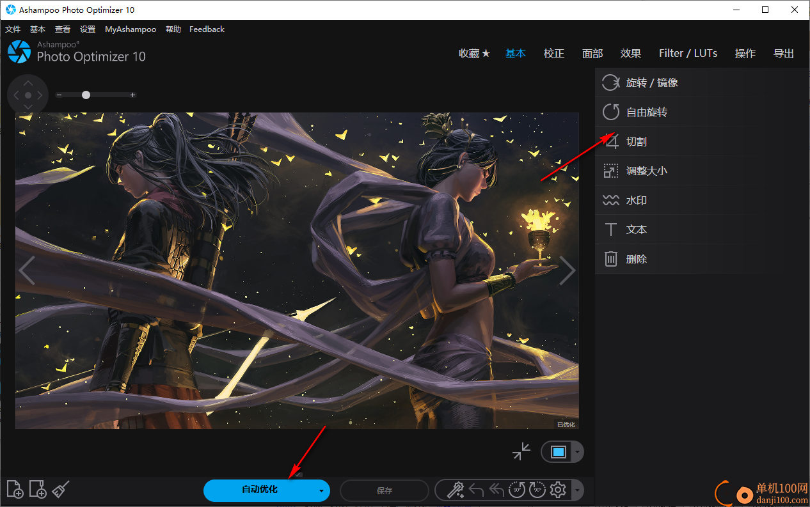The width and height of the screenshot is (810, 507).
Task: Click the magic wand optimize icon
Action: (455, 490)
